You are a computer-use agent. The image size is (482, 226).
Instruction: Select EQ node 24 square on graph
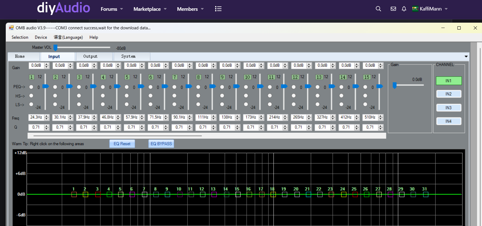pos(343,194)
